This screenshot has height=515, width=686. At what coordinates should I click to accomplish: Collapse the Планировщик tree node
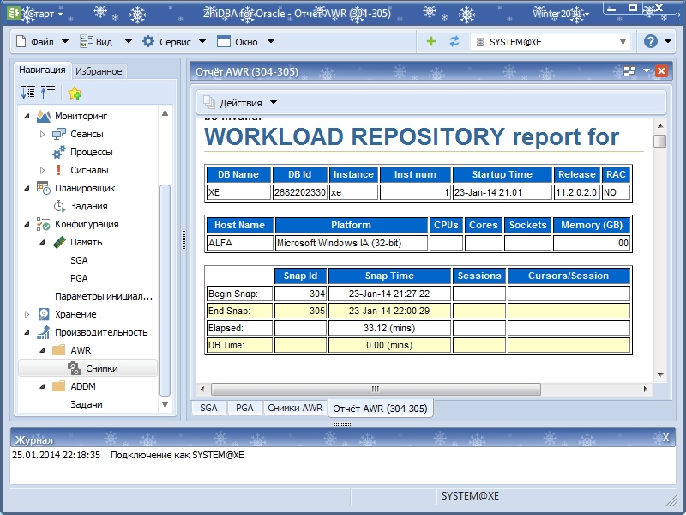[x=27, y=188]
